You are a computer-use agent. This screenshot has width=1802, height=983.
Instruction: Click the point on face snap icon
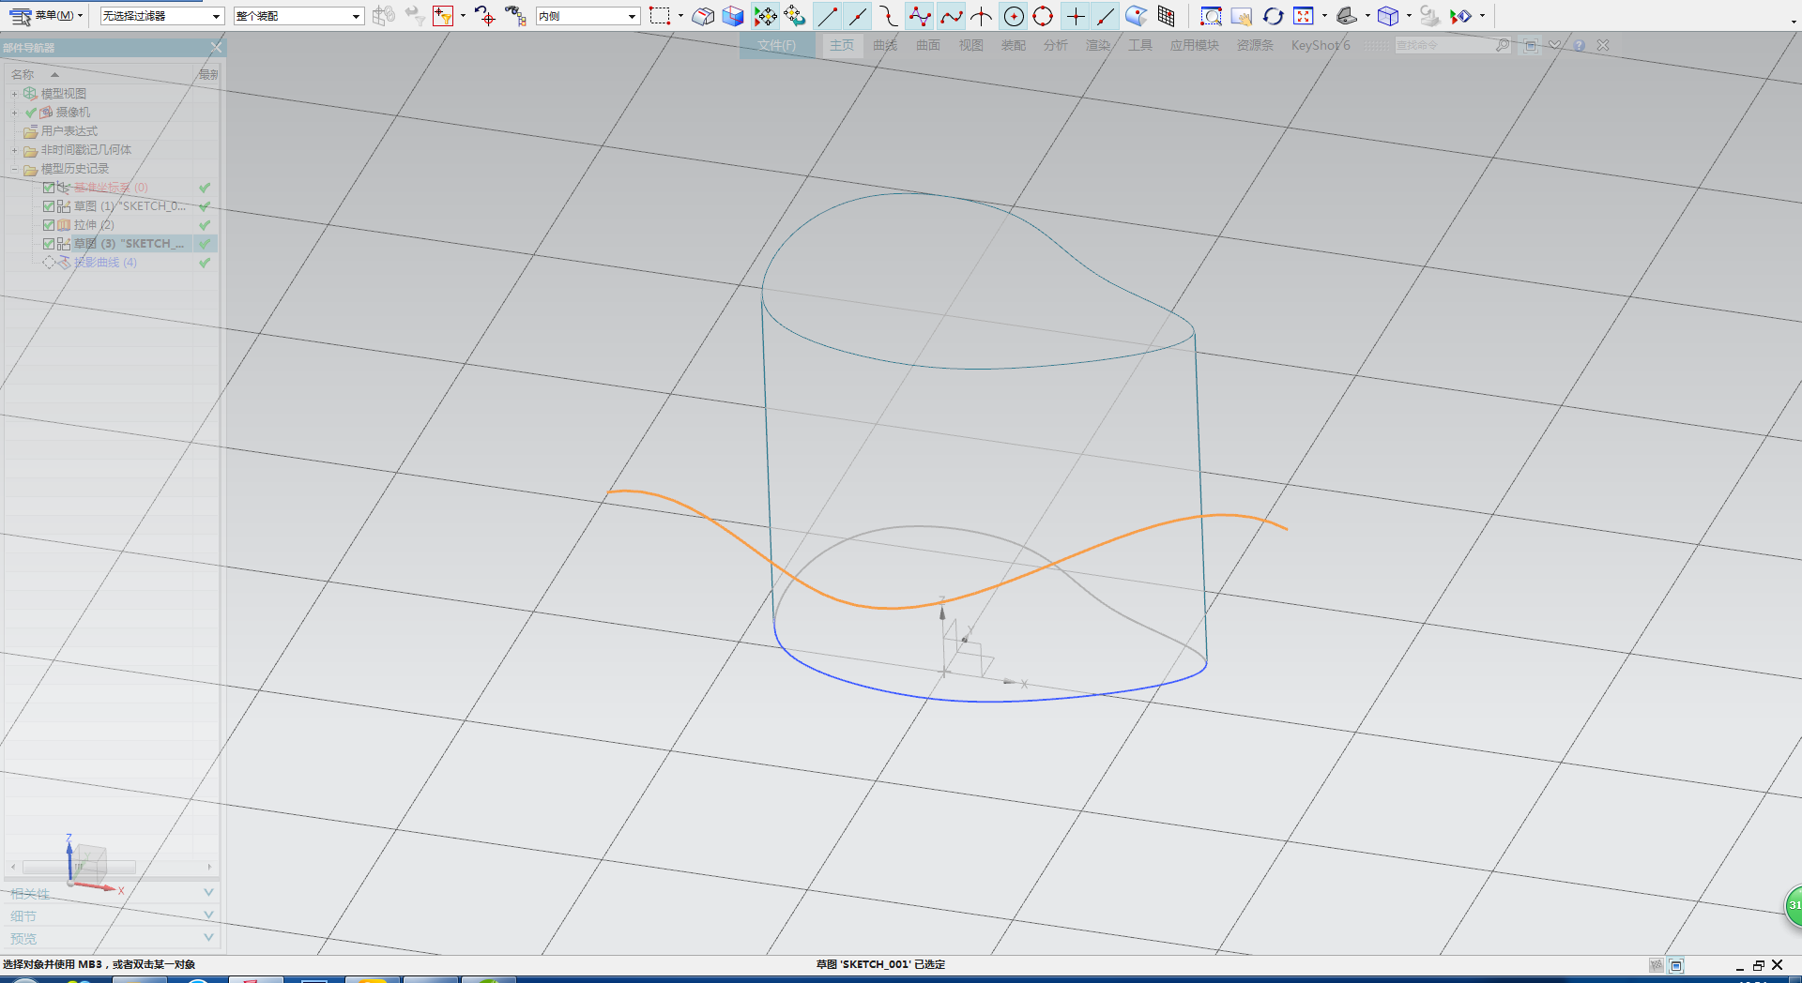[1137, 16]
